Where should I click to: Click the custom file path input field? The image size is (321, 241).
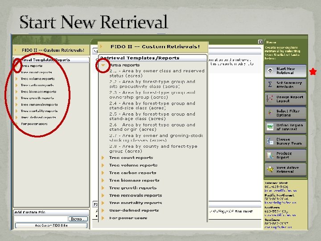[x=41, y=219]
